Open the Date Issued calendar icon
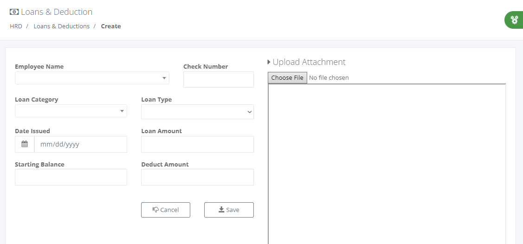Image resolution: width=523 pixels, height=244 pixels. click(x=25, y=144)
